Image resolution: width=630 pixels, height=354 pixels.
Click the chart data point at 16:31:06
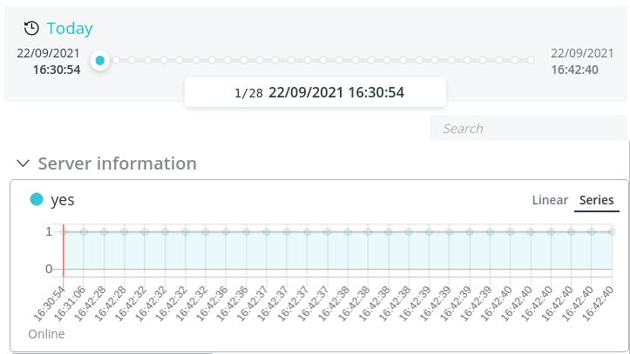coord(84,231)
